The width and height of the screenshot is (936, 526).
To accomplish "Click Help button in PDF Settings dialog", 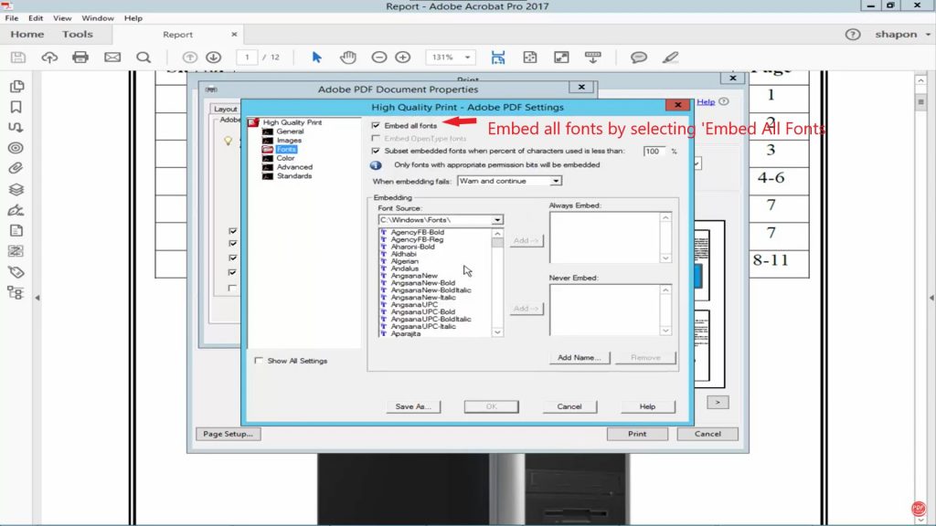I will tap(648, 406).
